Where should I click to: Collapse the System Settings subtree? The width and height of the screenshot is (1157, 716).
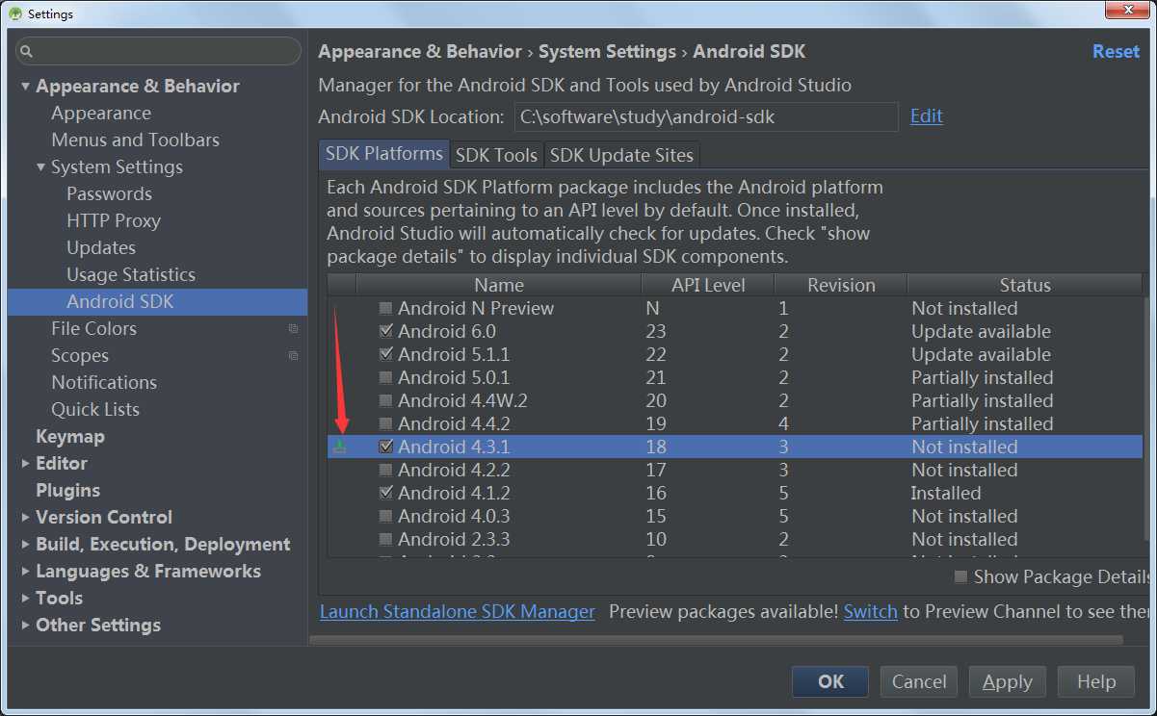pos(41,167)
